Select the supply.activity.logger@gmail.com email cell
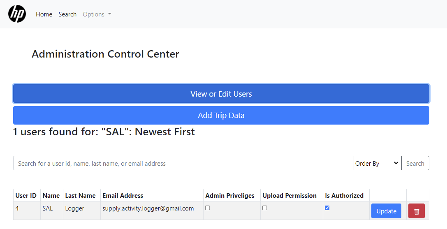 [148, 208]
